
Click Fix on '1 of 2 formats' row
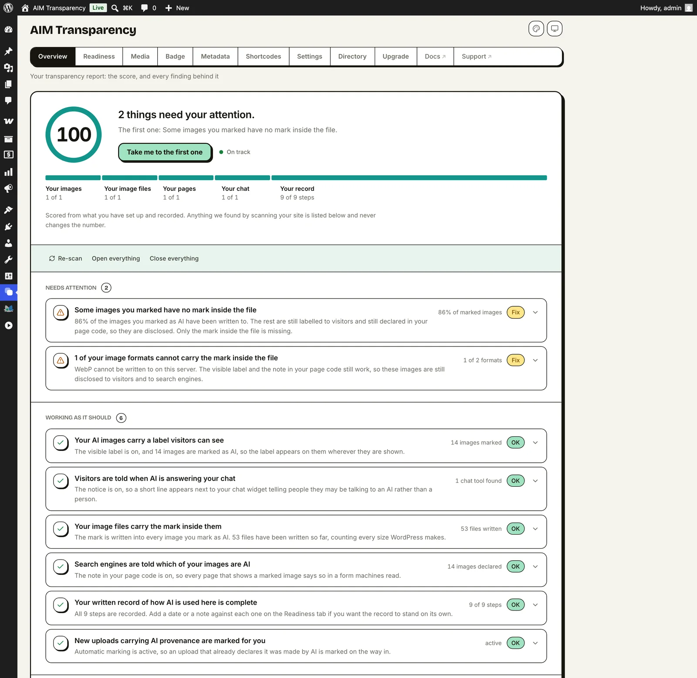tap(516, 360)
